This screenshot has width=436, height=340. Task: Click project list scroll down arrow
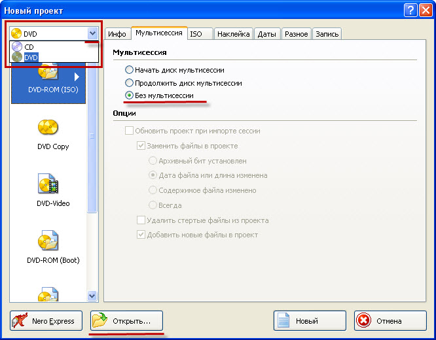point(92,296)
